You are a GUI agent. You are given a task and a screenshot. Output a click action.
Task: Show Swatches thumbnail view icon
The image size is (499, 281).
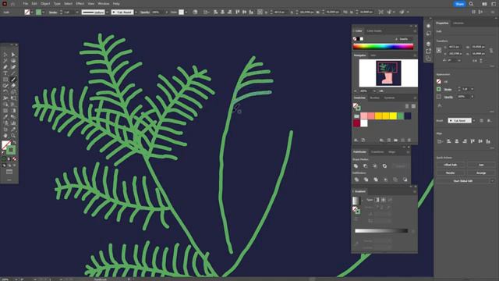click(413, 106)
